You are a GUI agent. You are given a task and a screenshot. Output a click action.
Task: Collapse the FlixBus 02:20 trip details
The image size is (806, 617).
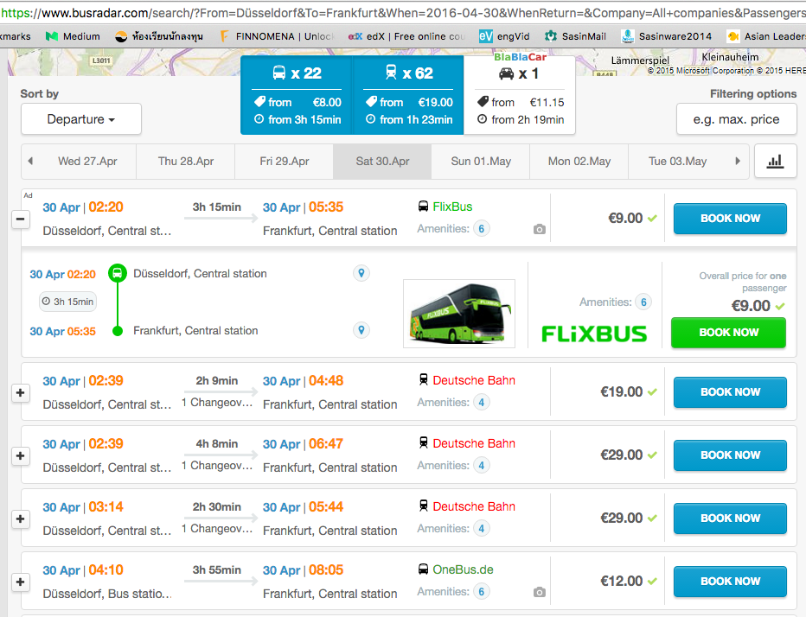tap(21, 219)
